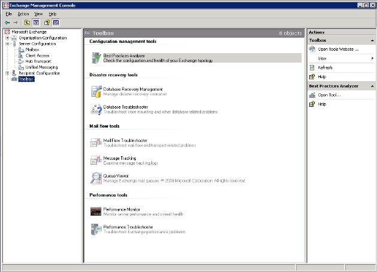Click the Performance Troubleshooter icon
Screen dimensions: 377x272
pyautogui.click(x=96, y=229)
